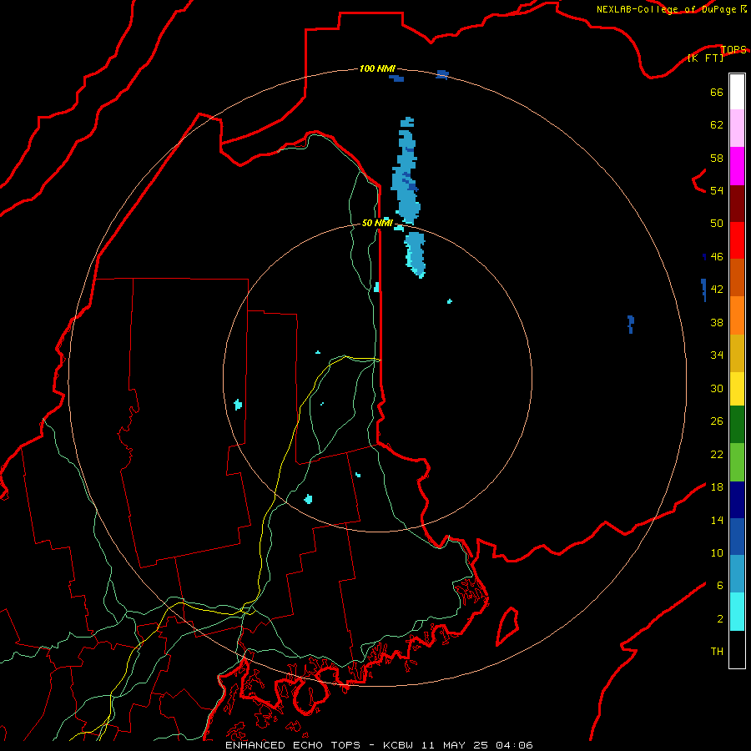Click the '11 MAY 25 04:06' timestamp
The width and height of the screenshot is (751, 751).
477,745
